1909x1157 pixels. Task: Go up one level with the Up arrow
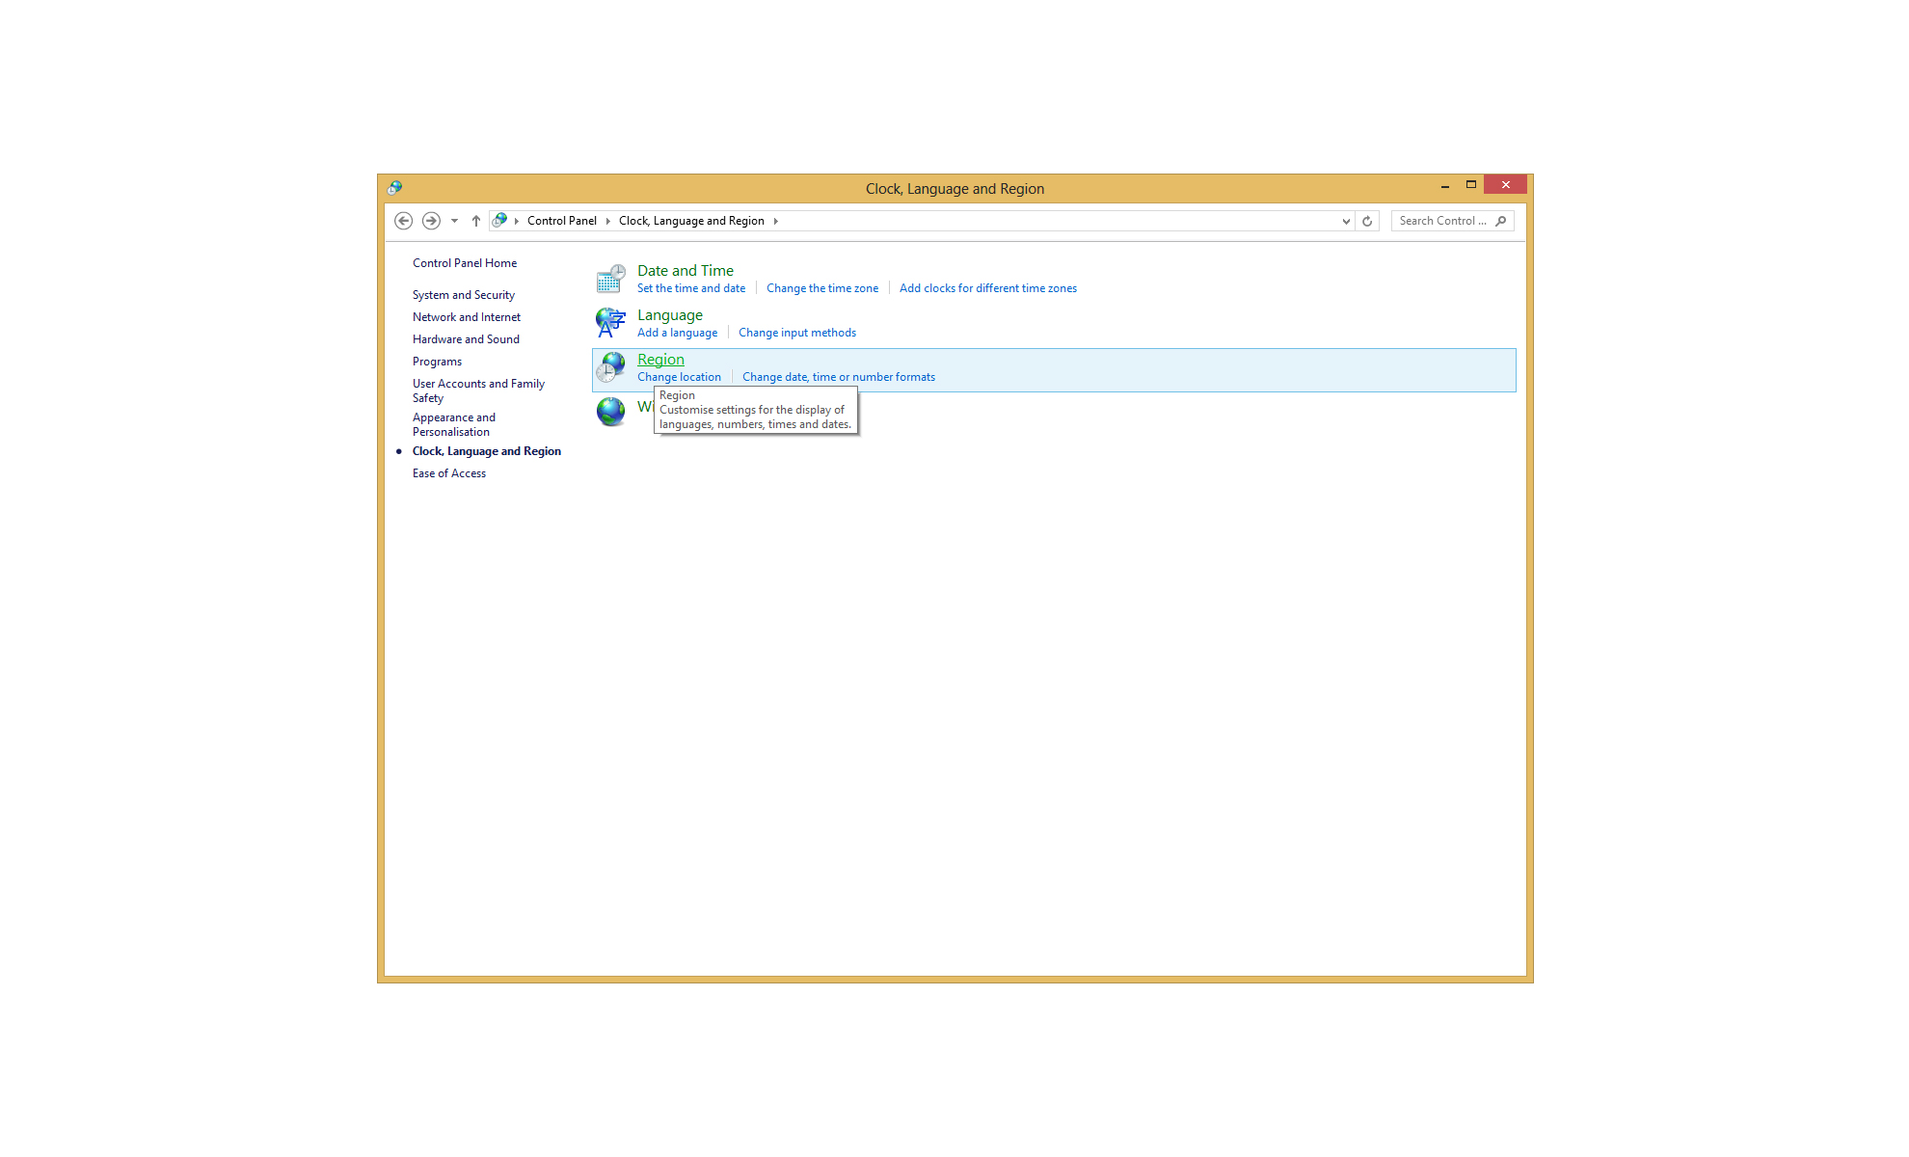click(x=476, y=221)
